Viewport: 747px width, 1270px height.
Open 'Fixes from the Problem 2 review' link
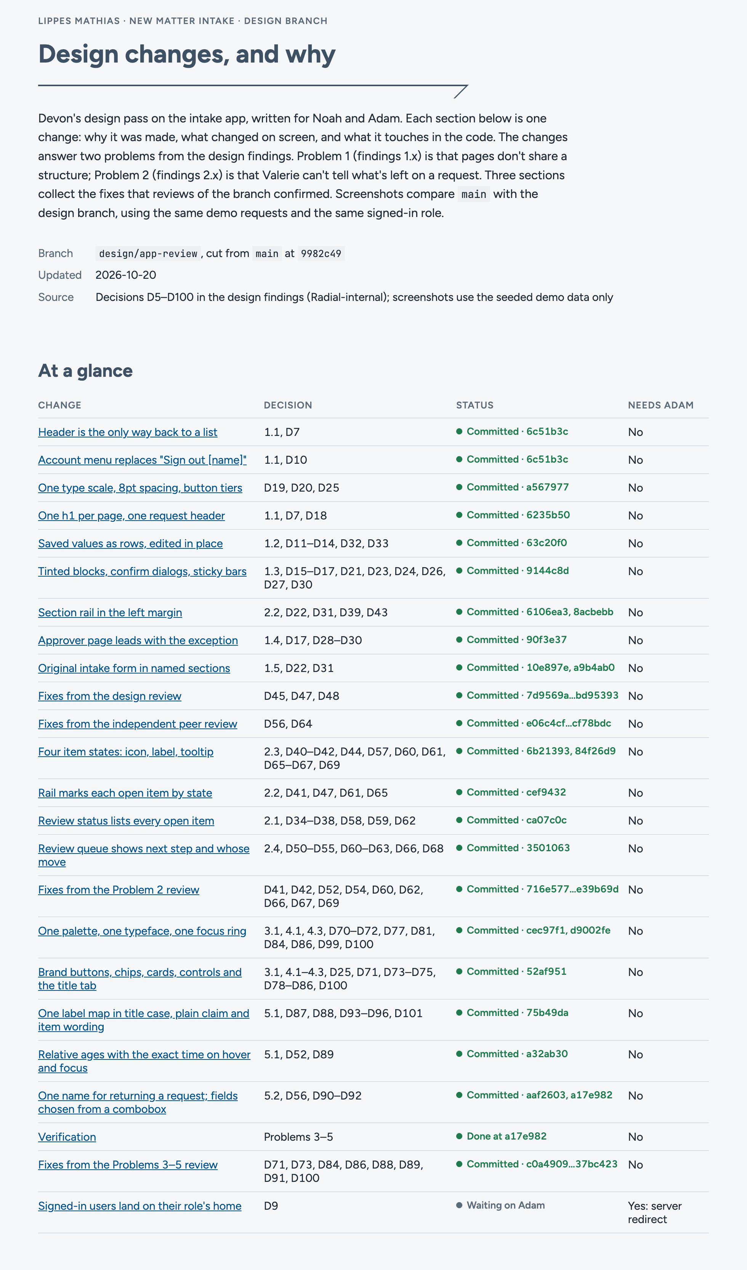coord(119,889)
